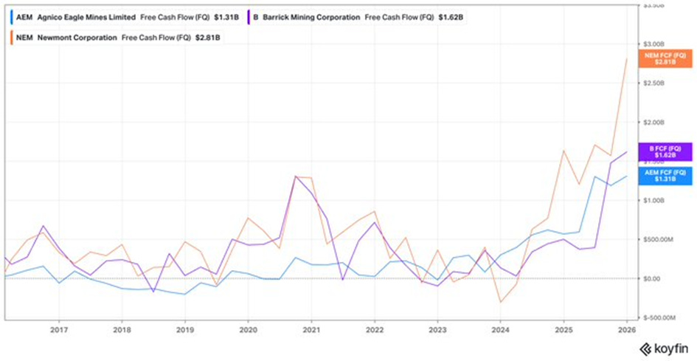The image size is (697, 361).
Task: Click the $1.00B y-axis label
Action: pyautogui.click(x=653, y=200)
